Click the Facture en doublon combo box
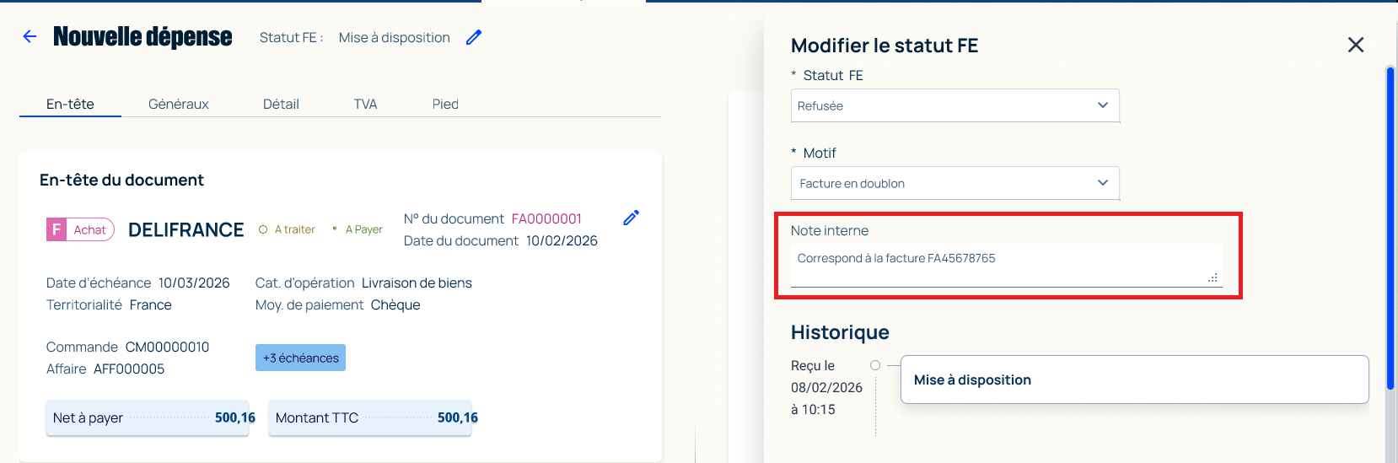 (x=955, y=183)
